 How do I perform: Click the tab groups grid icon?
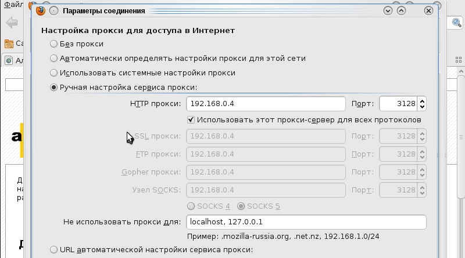point(459,60)
